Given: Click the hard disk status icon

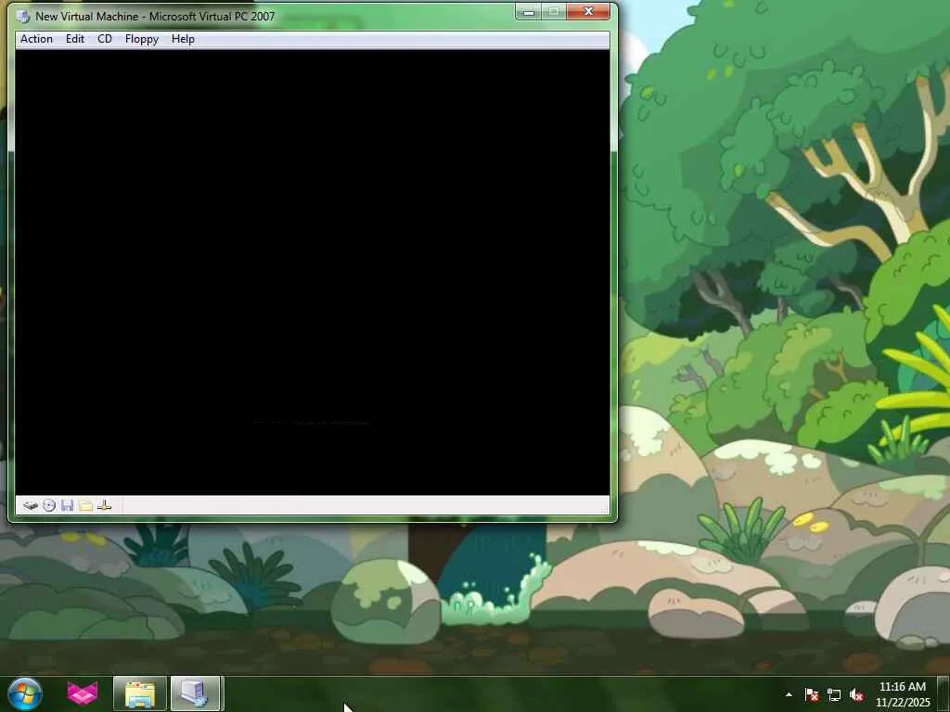Looking at the screenshot, I should click(31, 505).
